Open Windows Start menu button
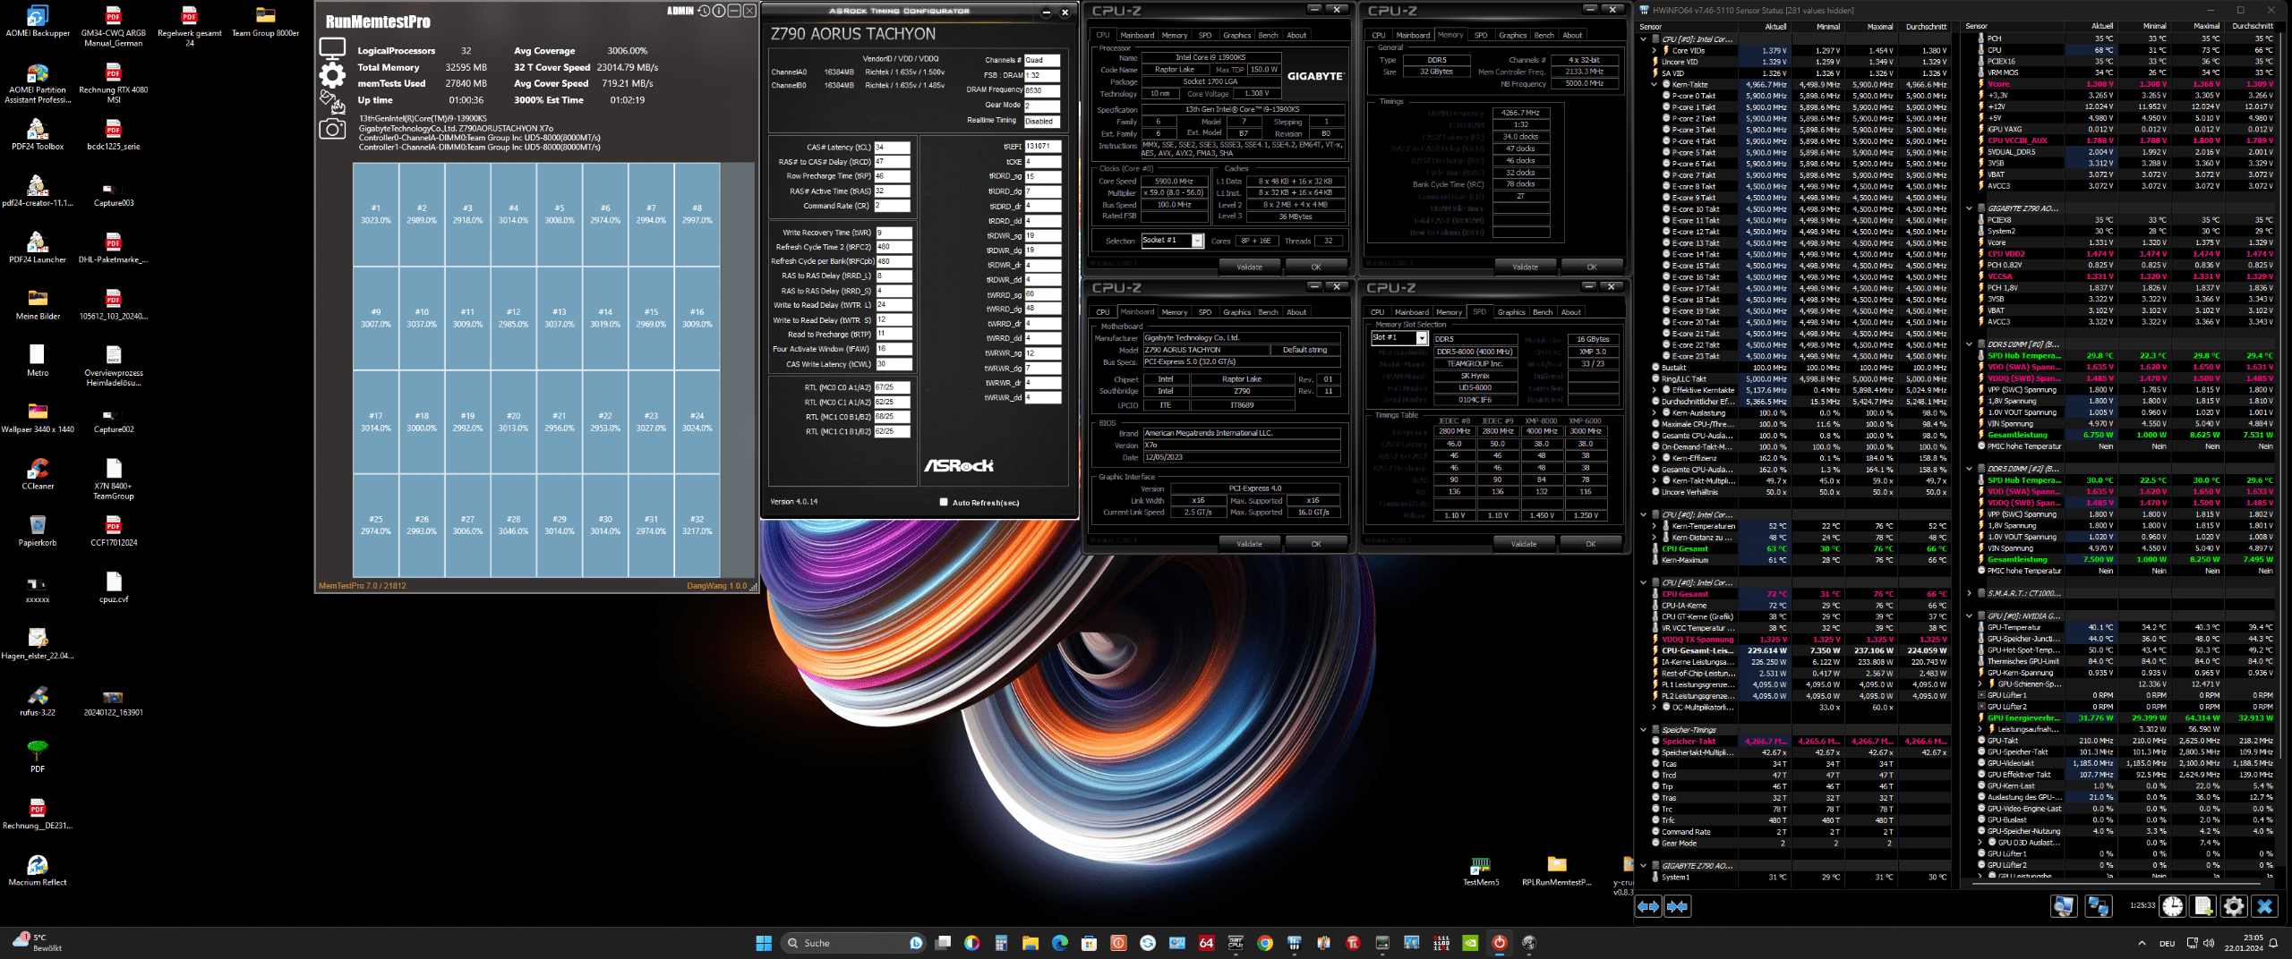The height and width of the screenshot is (959, 2292). pos(764,943)
